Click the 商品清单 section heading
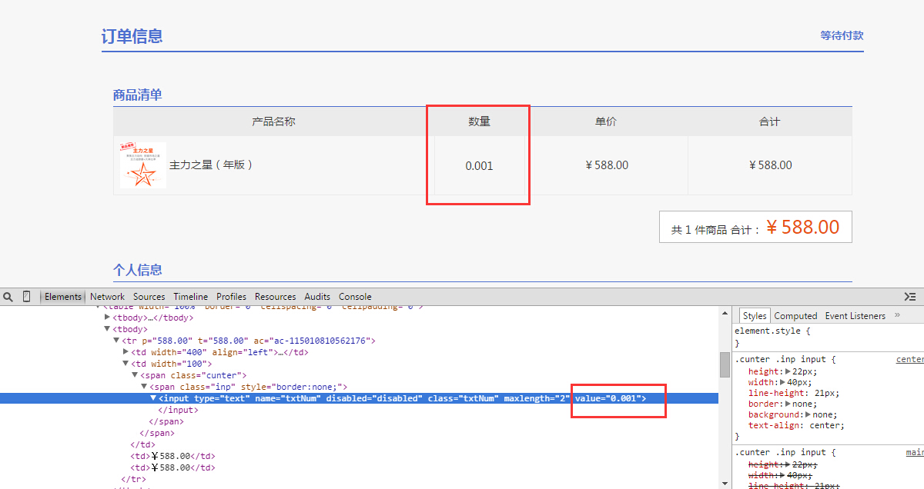The width and height of the screenshot is (924, 489). 137,95
